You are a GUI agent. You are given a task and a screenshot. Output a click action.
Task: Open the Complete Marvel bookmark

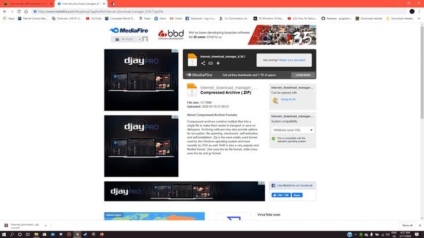click(119, 19)
